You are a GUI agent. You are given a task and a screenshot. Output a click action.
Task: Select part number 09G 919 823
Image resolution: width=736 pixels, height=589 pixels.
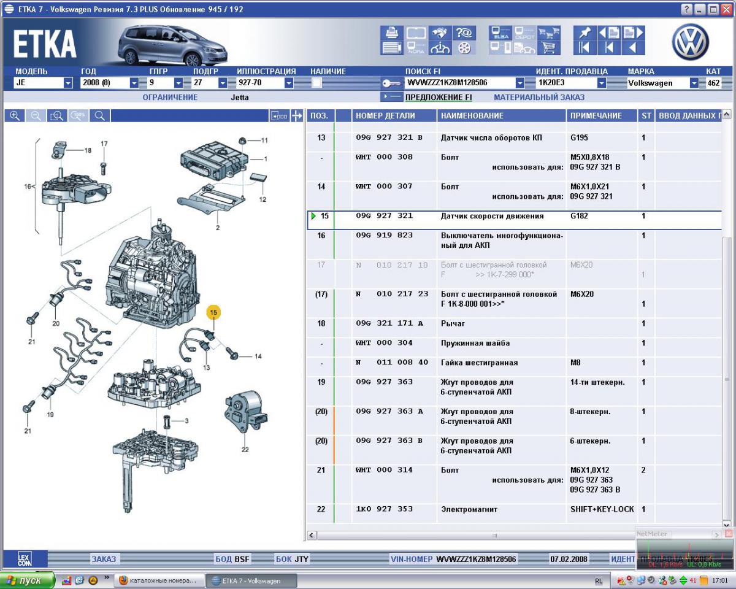[x=384, y=236]
